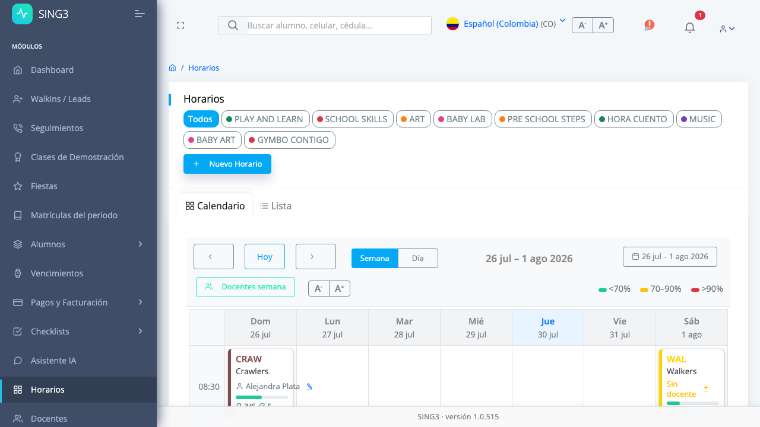Open the notifications bell

pyautogui.click(x=689, y=27)
